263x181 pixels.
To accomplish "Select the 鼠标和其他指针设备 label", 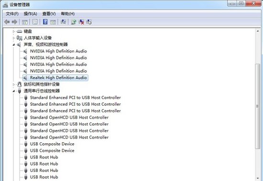I will (42, 85).
